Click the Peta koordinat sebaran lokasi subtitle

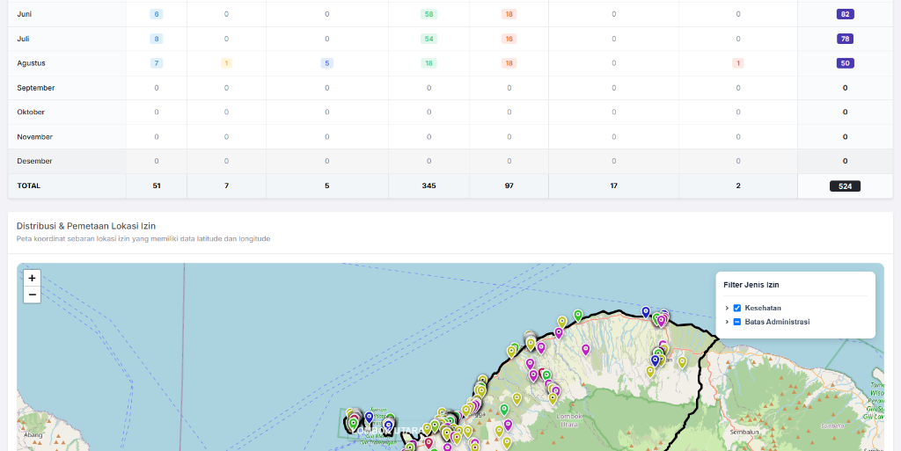(x=143, y=239)
